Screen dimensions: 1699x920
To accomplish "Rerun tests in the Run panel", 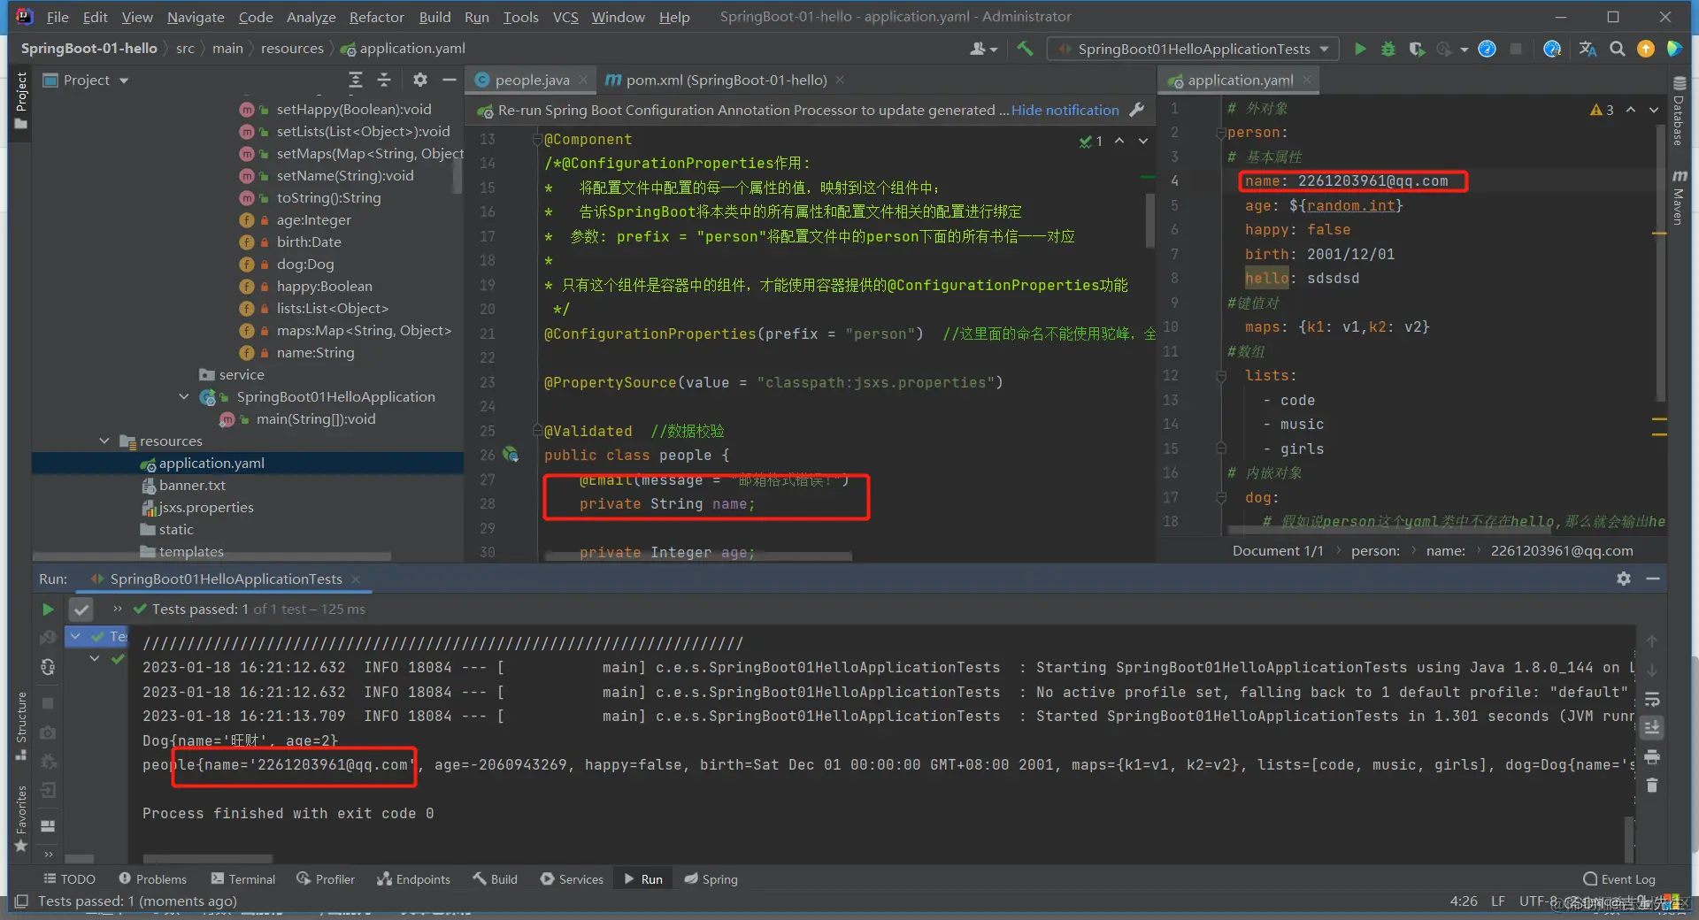I will point(48,609).
